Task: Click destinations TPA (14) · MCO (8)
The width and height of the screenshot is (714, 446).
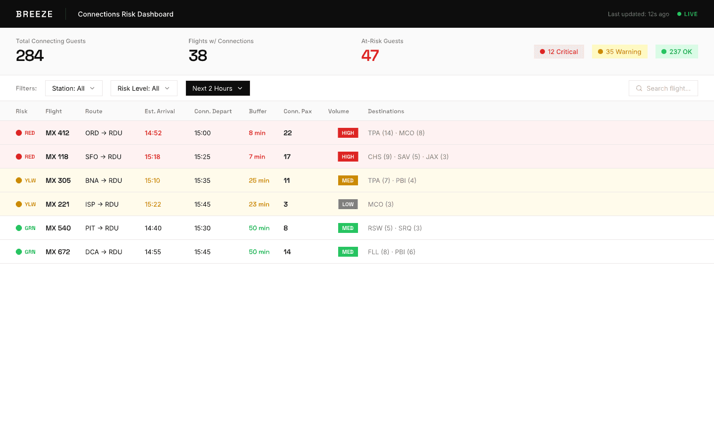Action: pyautogui.click(x=396, y=133)
